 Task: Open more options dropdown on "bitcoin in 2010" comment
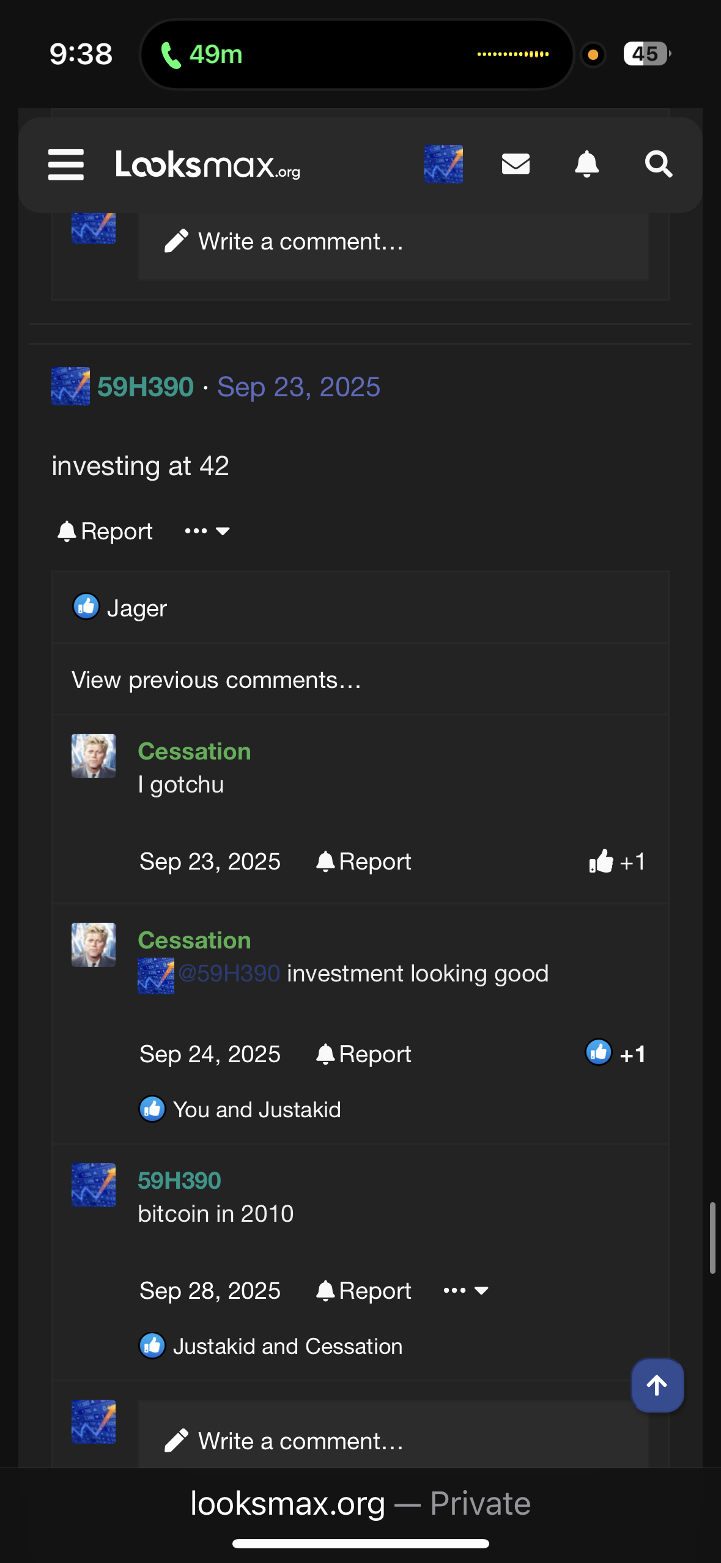(x=466, y=1290)
